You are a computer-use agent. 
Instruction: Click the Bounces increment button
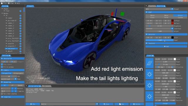coord(16,88)
